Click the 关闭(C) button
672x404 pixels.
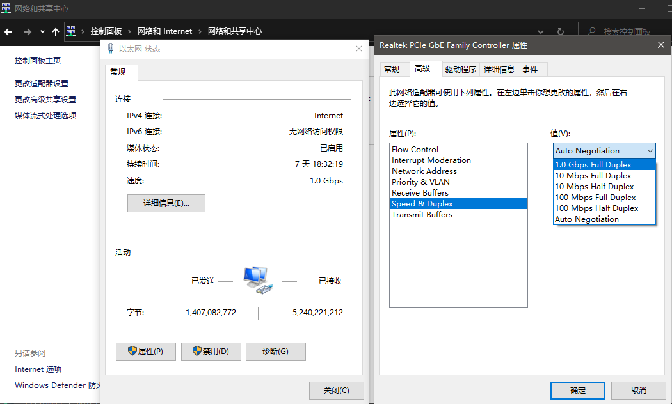pyautogui.click(x=337, y=391)
